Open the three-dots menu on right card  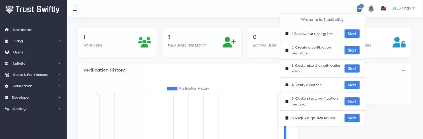pyautogui.click(x=403, y=70)
